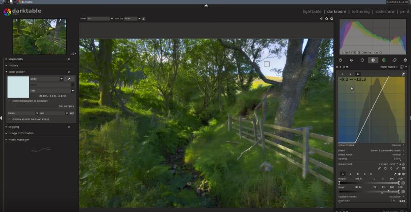Switch to the lighttable view
The image size is (411, 212).
[312, 12]
